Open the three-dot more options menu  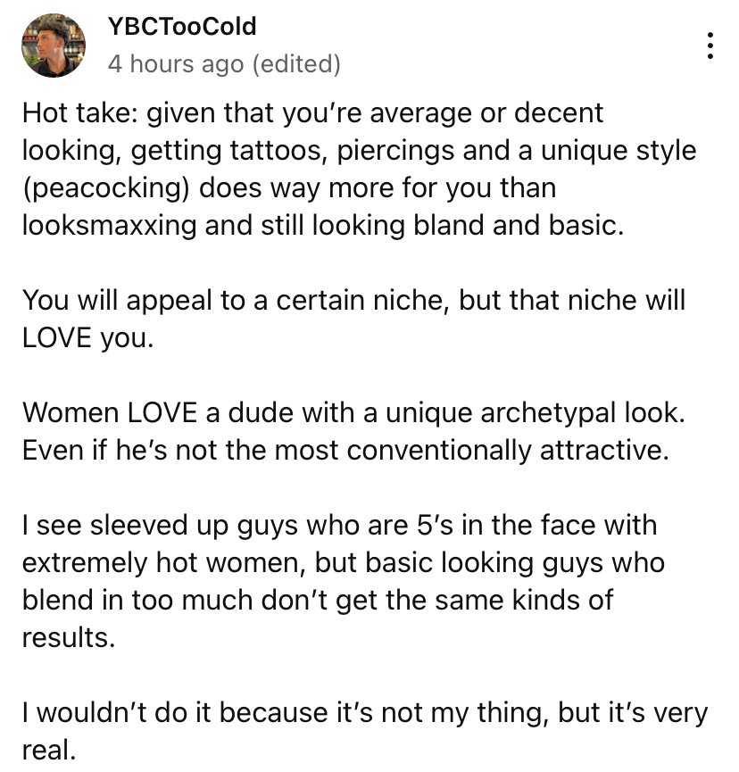pyautogui.click(x=710, y=46)
